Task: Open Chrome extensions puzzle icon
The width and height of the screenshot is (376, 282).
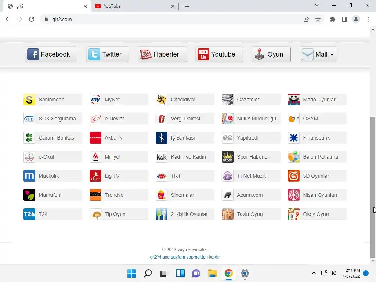Action: point(332,19)
